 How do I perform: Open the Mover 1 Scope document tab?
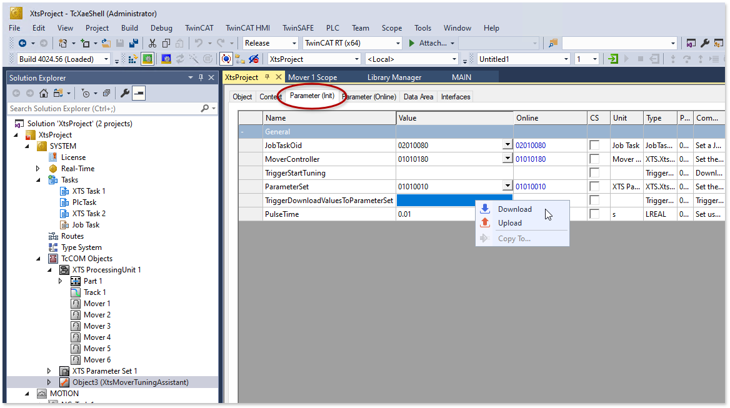click(x=312, y=77)
